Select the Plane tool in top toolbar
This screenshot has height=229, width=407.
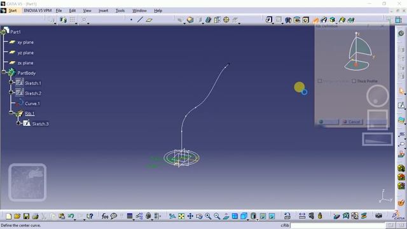pos(149,20)
